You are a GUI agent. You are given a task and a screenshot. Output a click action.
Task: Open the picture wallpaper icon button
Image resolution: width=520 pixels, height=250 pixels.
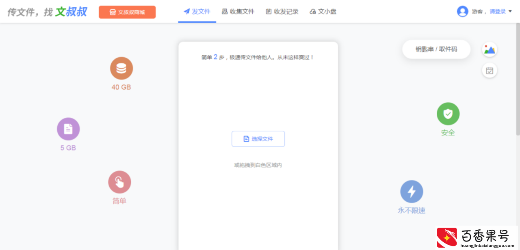tap(490, 50)
